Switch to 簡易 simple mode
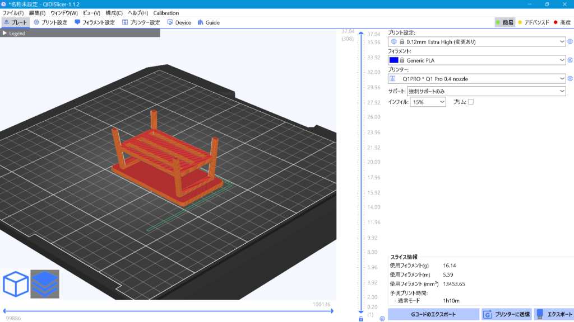 click(x=504, y=23)
